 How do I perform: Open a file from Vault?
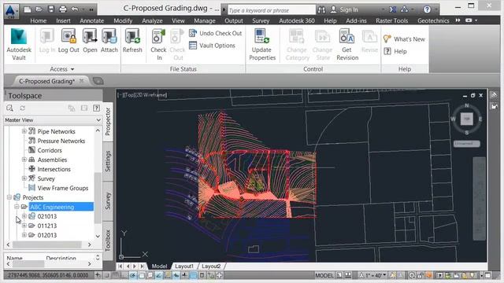click(90, 41)
